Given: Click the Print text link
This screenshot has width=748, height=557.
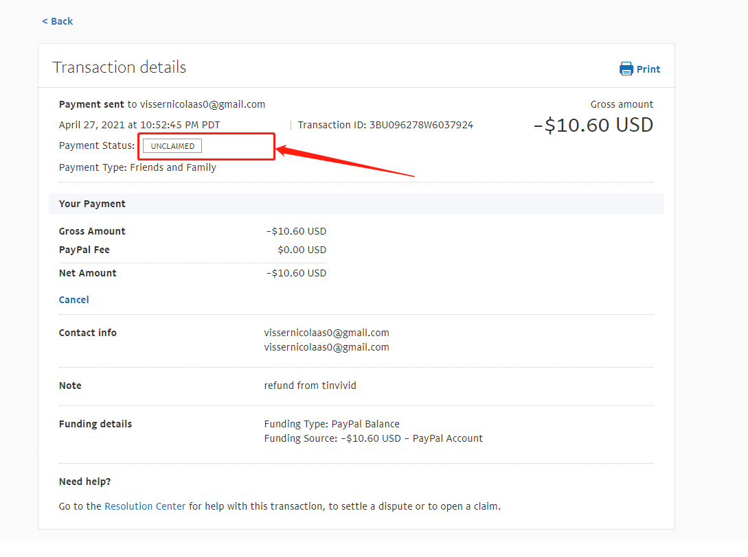Looking at the screenshot, I should coord(648,69).
